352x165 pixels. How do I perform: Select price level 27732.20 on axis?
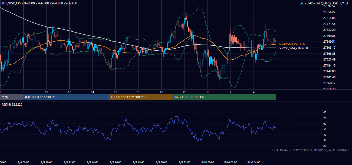point(329,30)
